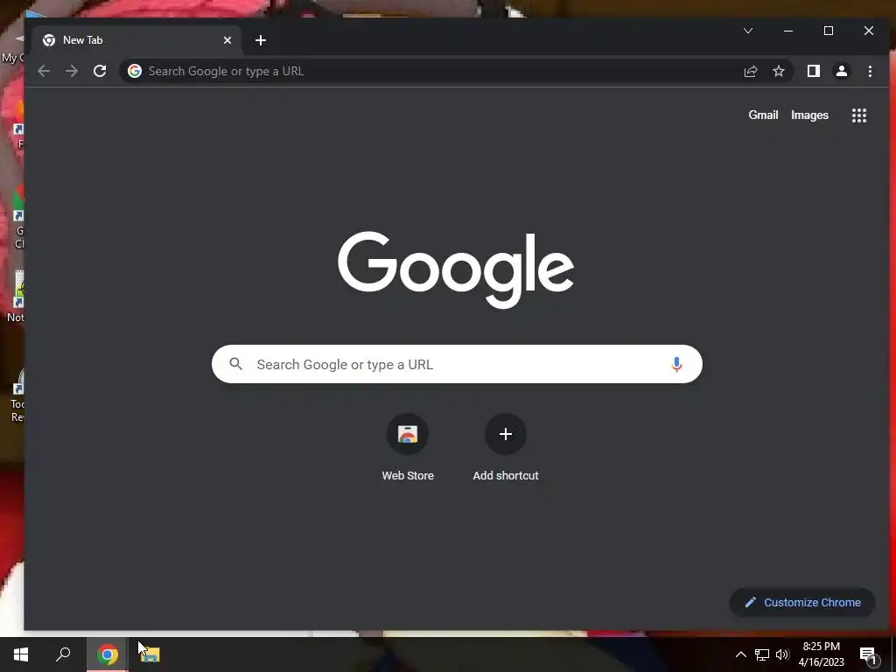Open the Web Store shortcut
This screenshot has width=896, height=672.
point(408,448)
